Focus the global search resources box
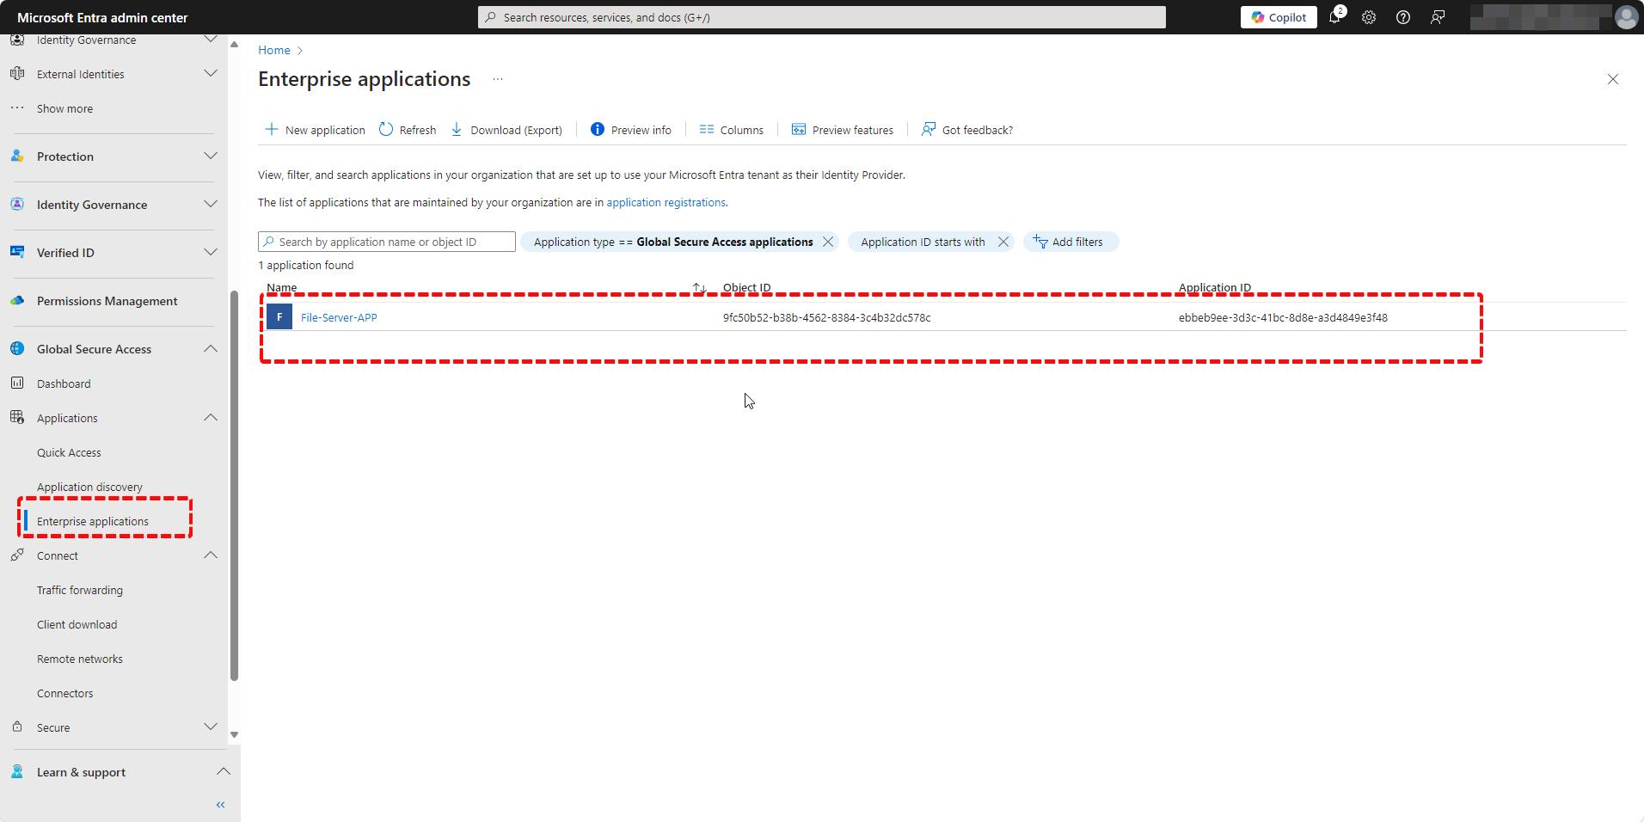Image resolution: width=1644 pixels, height=822 pixels. 821,17
